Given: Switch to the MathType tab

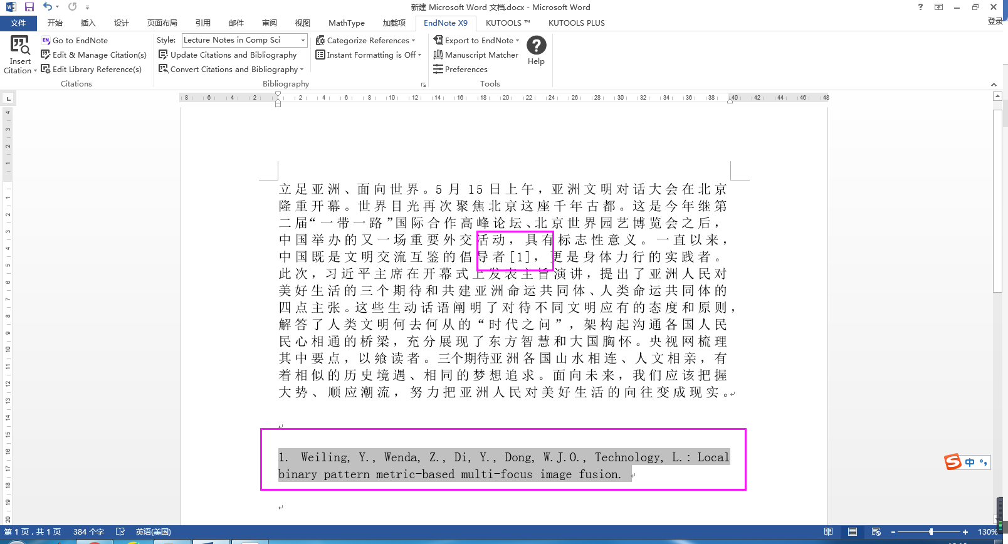Looking at the screenshot, I should (347, 23).
